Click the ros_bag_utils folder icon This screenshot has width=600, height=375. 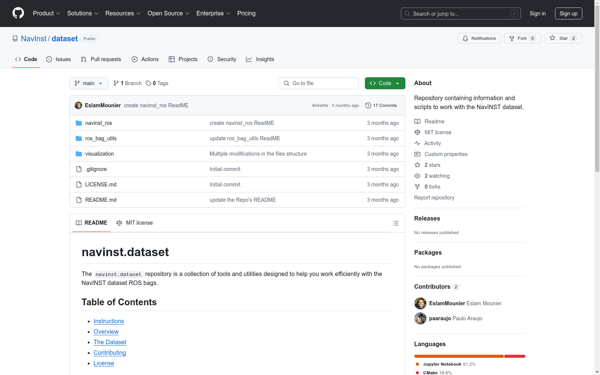tap(79, 138)
